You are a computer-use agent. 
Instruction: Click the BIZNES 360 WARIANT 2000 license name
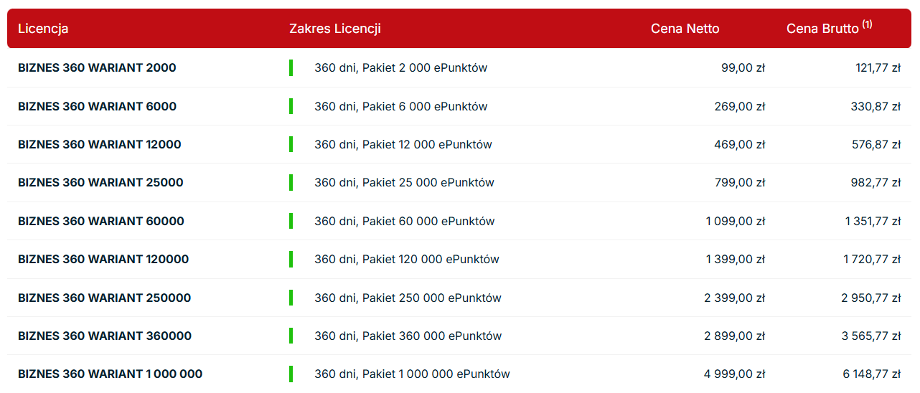click(97, 68)
